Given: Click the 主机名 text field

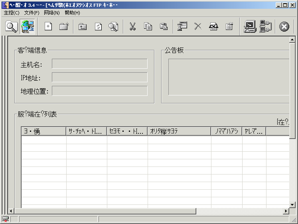Looking at the screenshot, I should point(99,64).
